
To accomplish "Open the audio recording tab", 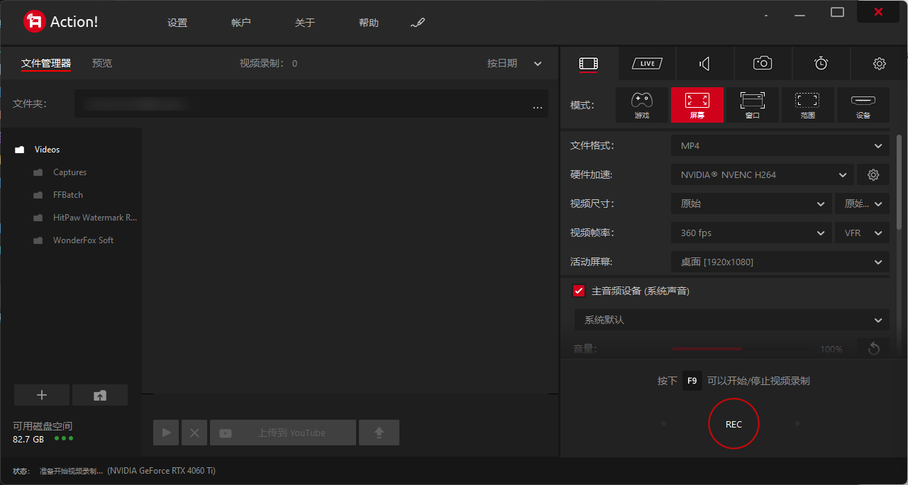I will [704, 64].
